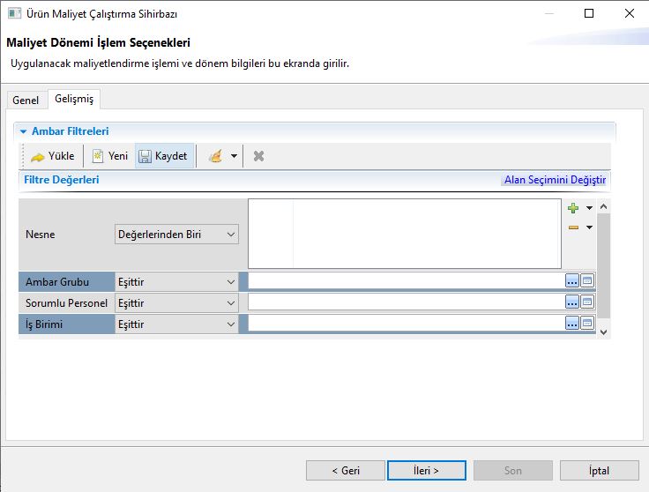Viewport: 649px width, 492px height.
Task: Click the gray X delete icon in toolbar
Action: pos(258,156)
